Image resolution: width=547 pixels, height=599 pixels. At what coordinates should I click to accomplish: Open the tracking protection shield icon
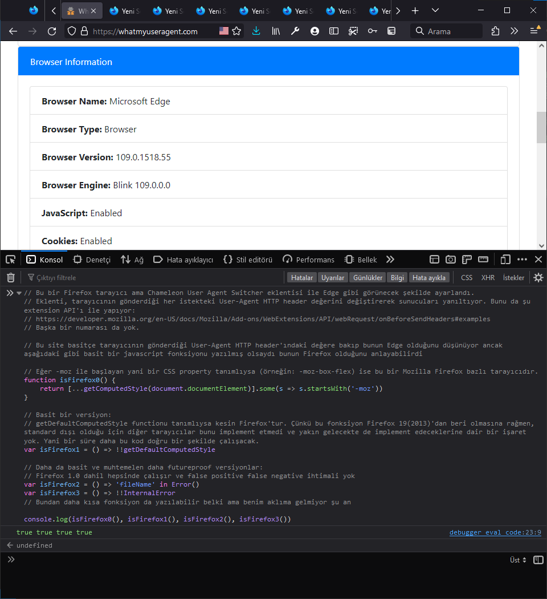tap(72, 31)
